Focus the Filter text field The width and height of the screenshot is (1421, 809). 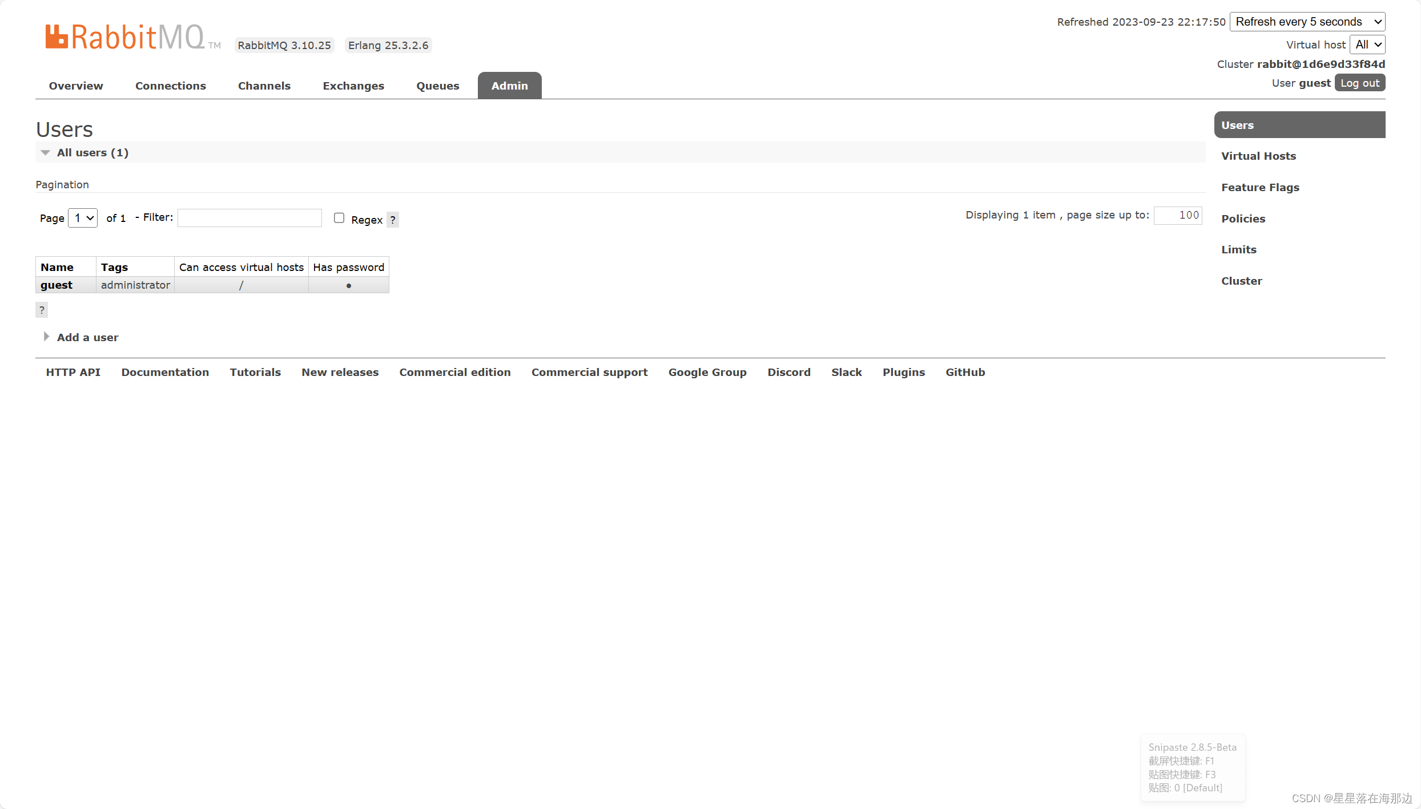pyautogui.click(x=249, y=218)
